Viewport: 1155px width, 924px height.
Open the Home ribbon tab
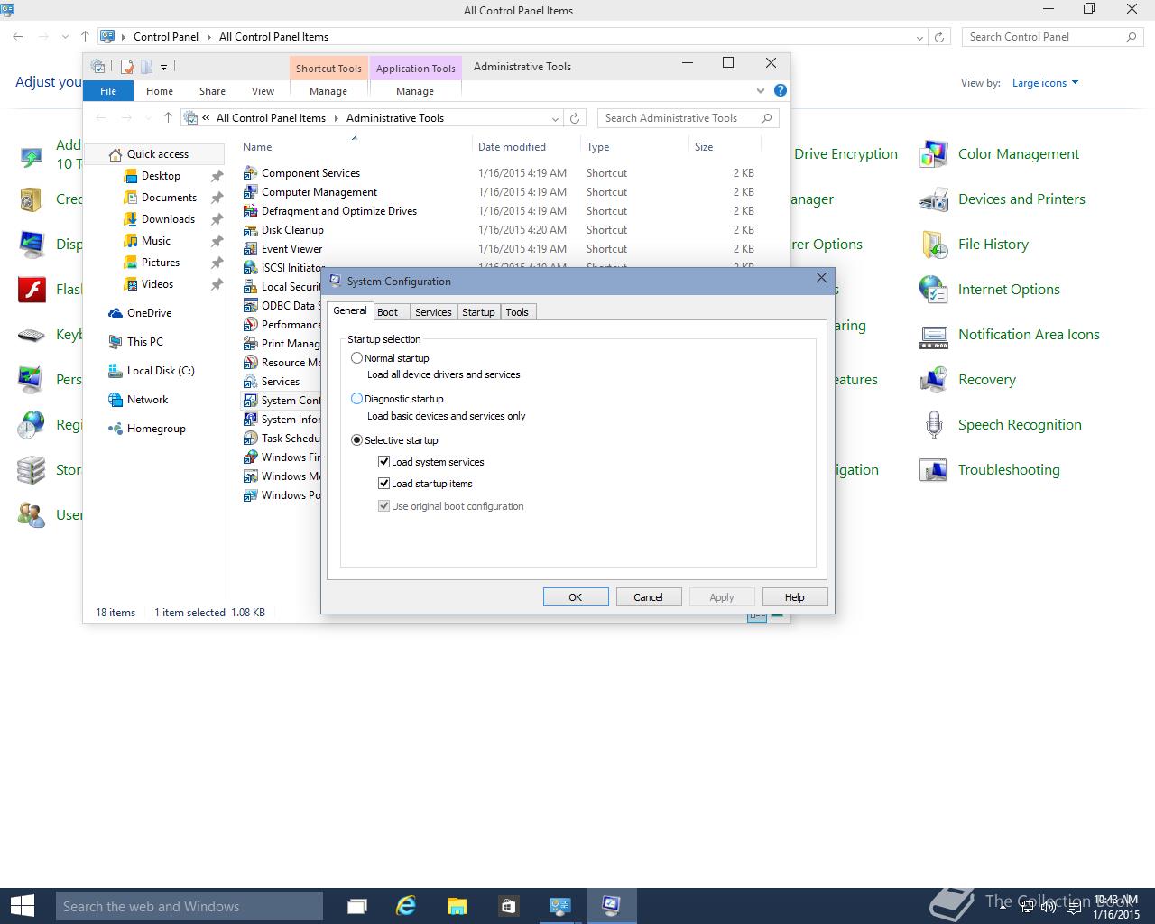(x=160, y=91)
